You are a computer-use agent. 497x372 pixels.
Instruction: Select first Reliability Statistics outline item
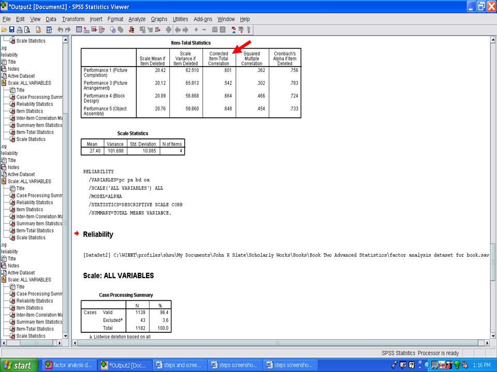point(34,104)
